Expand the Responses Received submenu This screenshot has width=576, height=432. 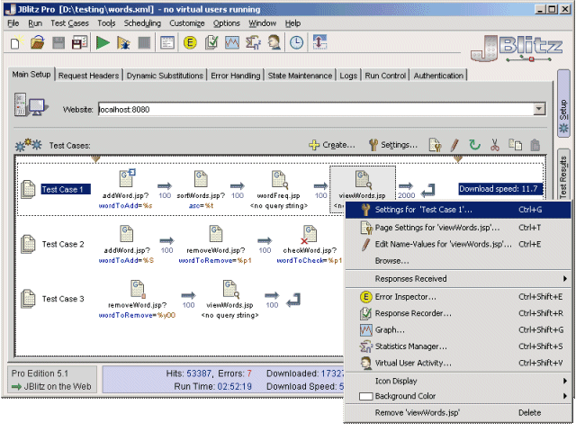pos(458,279)
